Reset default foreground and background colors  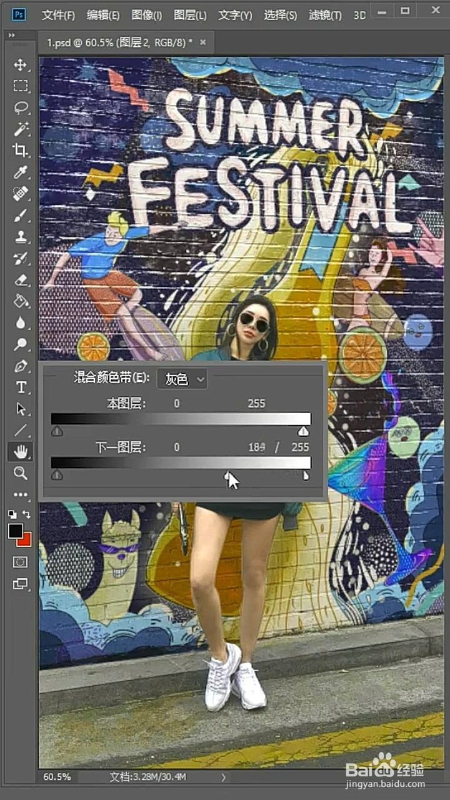pyautogui.click(x=12, y=514)
